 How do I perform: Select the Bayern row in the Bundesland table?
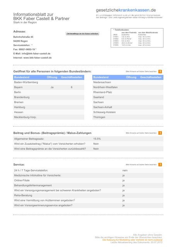click(x=49, y=87)
